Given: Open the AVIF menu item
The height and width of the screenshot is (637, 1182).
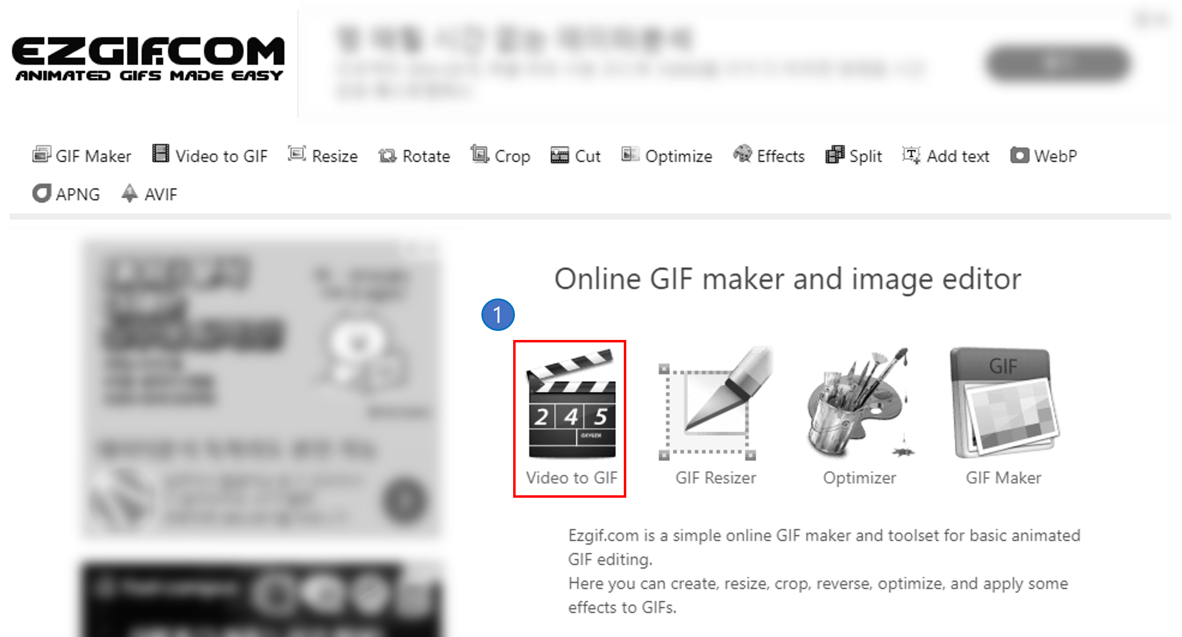Looking at the screenshot, I should click(149, 194).
